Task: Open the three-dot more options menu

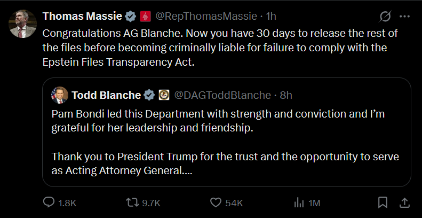Action: click(x=404, y=17)
